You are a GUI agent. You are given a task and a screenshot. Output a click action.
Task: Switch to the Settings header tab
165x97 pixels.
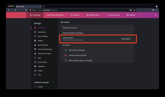[35, 15]
